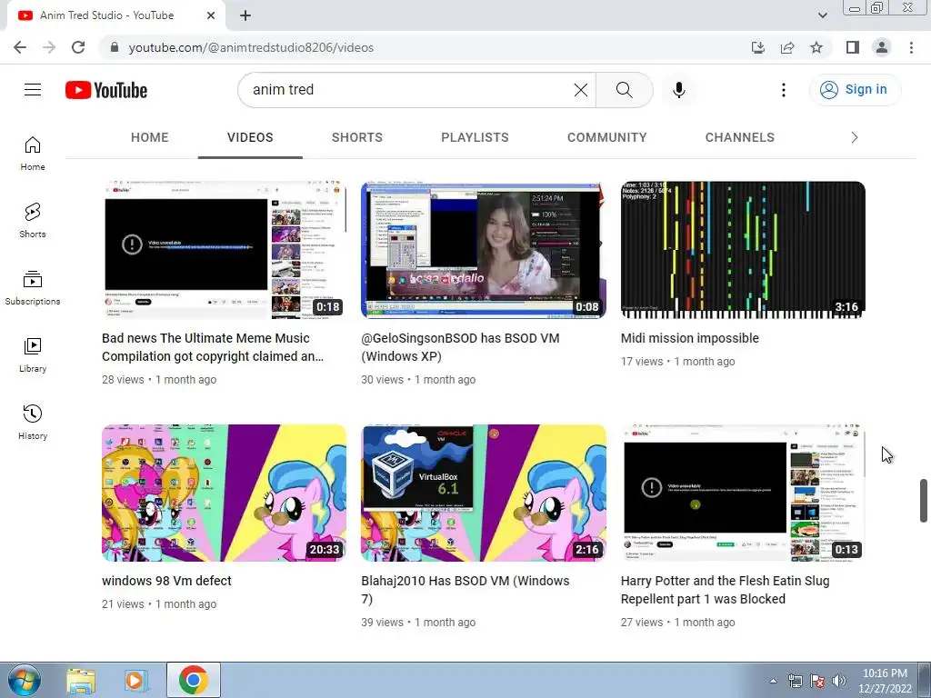The image size is (931, 698).
Task: Switch to the SHORTS channel tab
Action: click(x=356, y=138)
